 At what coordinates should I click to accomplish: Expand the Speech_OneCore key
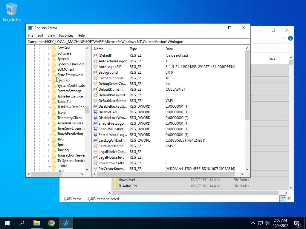click(49, 64)
